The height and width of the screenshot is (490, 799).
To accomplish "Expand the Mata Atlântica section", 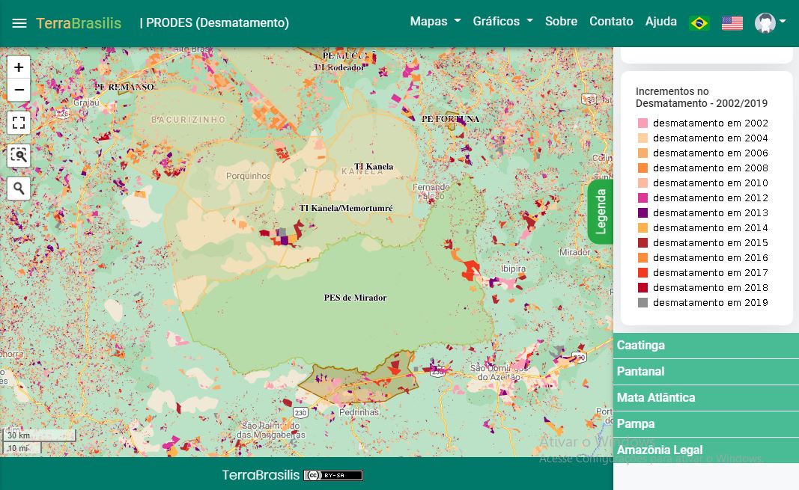I will 705,398.
